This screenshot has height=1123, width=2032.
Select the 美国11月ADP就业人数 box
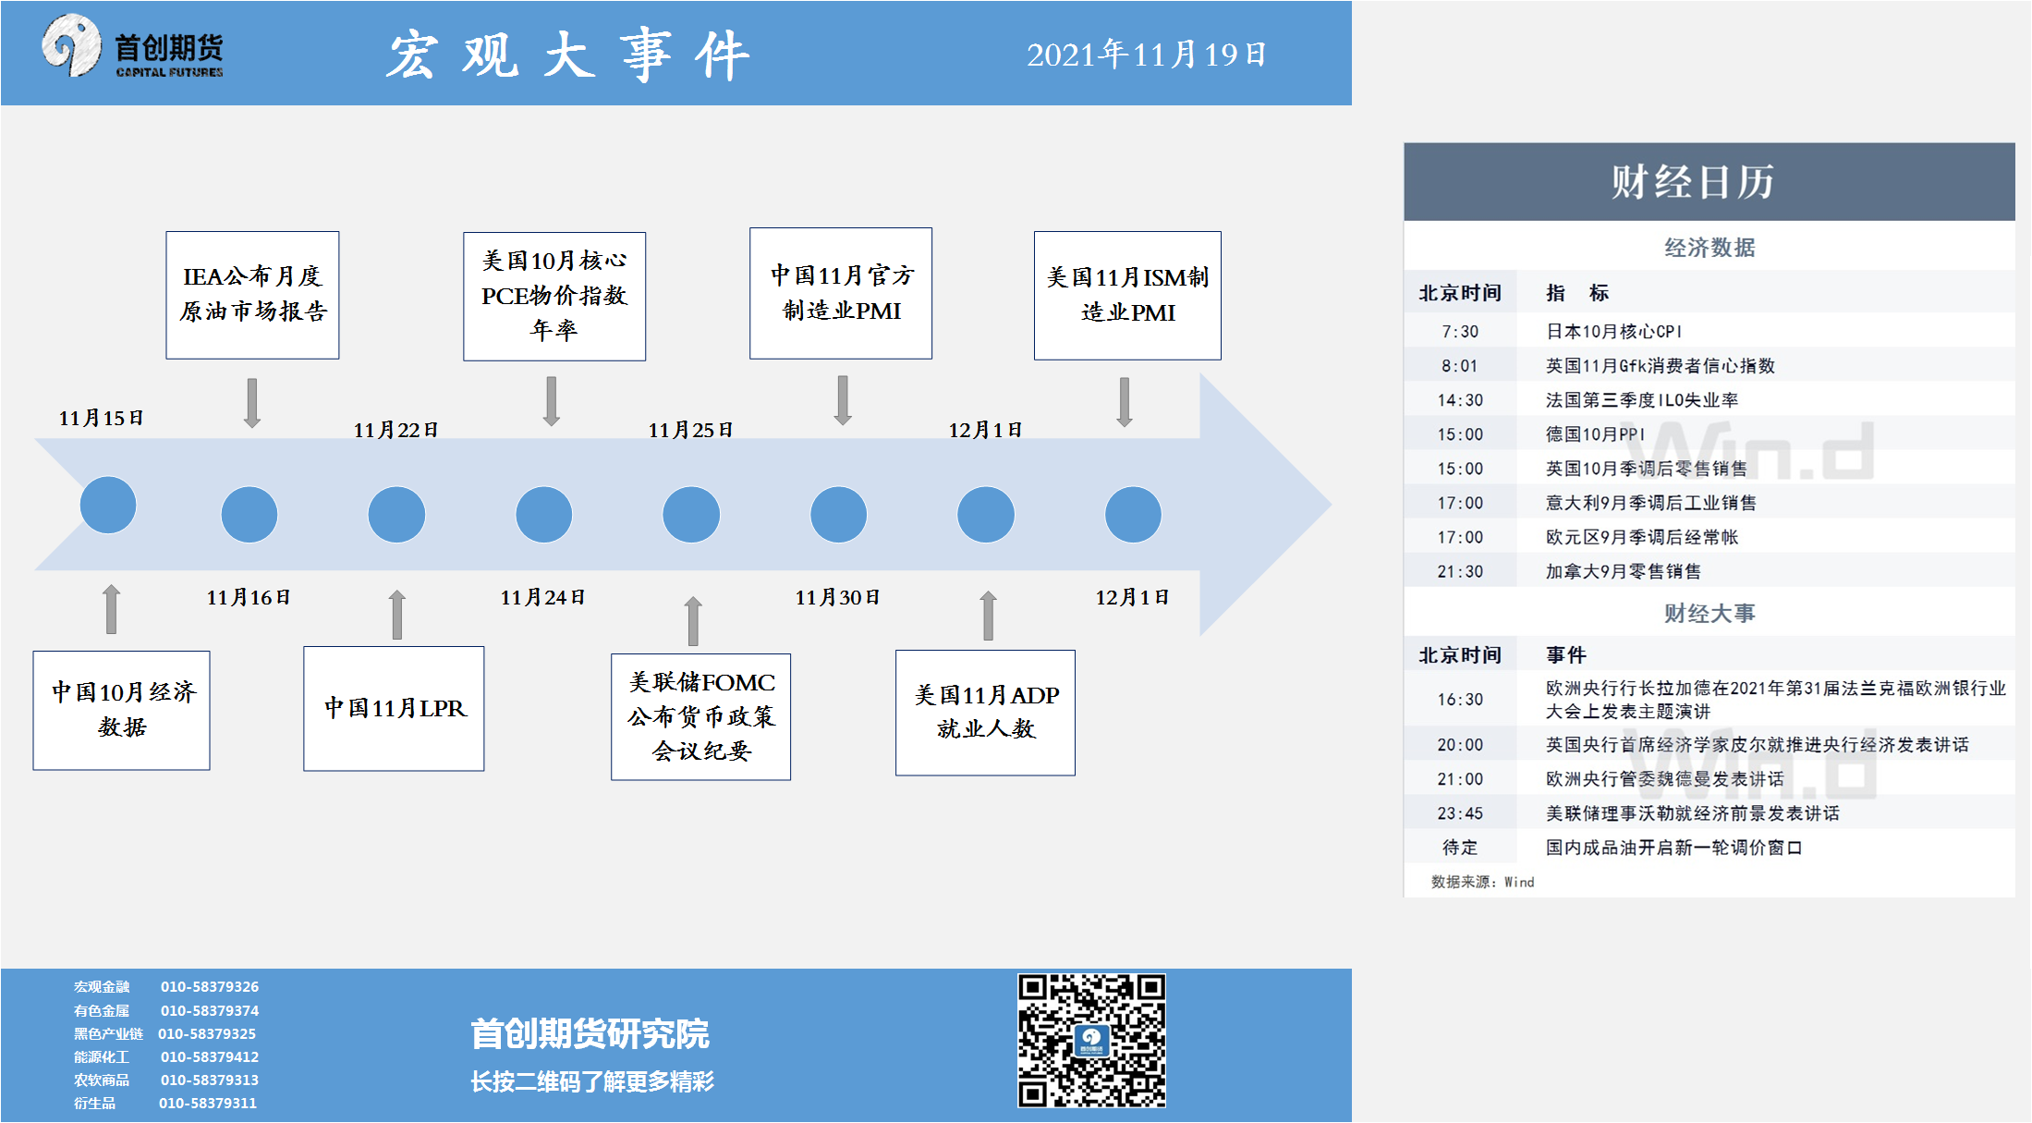986,713
